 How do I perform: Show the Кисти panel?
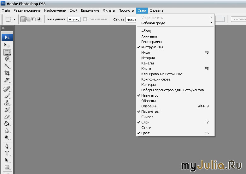tap(175, 69)
